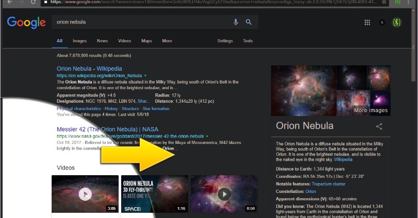Click the Structure sitelink

click(130, 108)
